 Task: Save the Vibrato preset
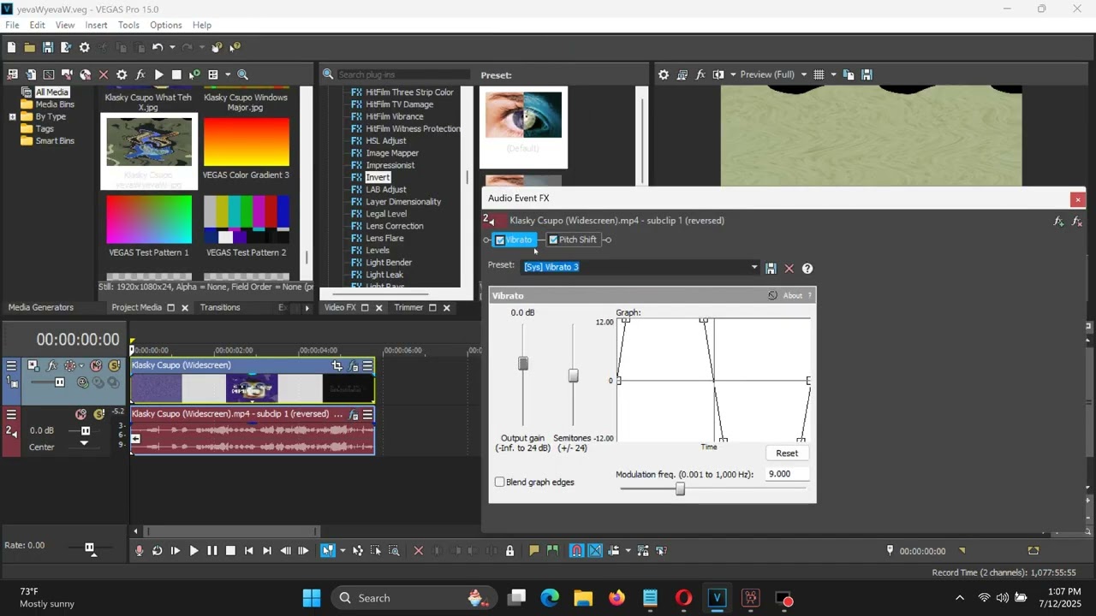pos(771,268)
